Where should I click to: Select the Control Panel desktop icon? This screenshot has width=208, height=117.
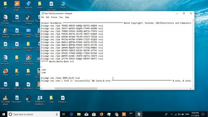coord(28,33)
